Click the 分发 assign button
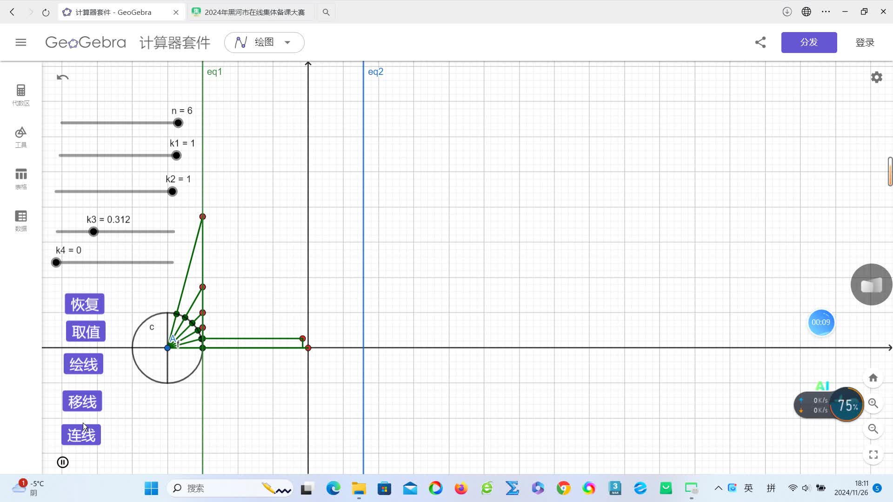Image resolution: width=893 pixels, height=502 pixels. pos(809,42)
